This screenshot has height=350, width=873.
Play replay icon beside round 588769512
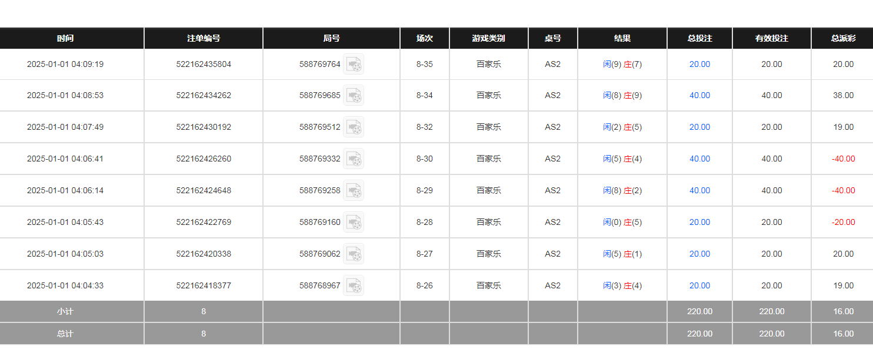[x=354, y=127]
